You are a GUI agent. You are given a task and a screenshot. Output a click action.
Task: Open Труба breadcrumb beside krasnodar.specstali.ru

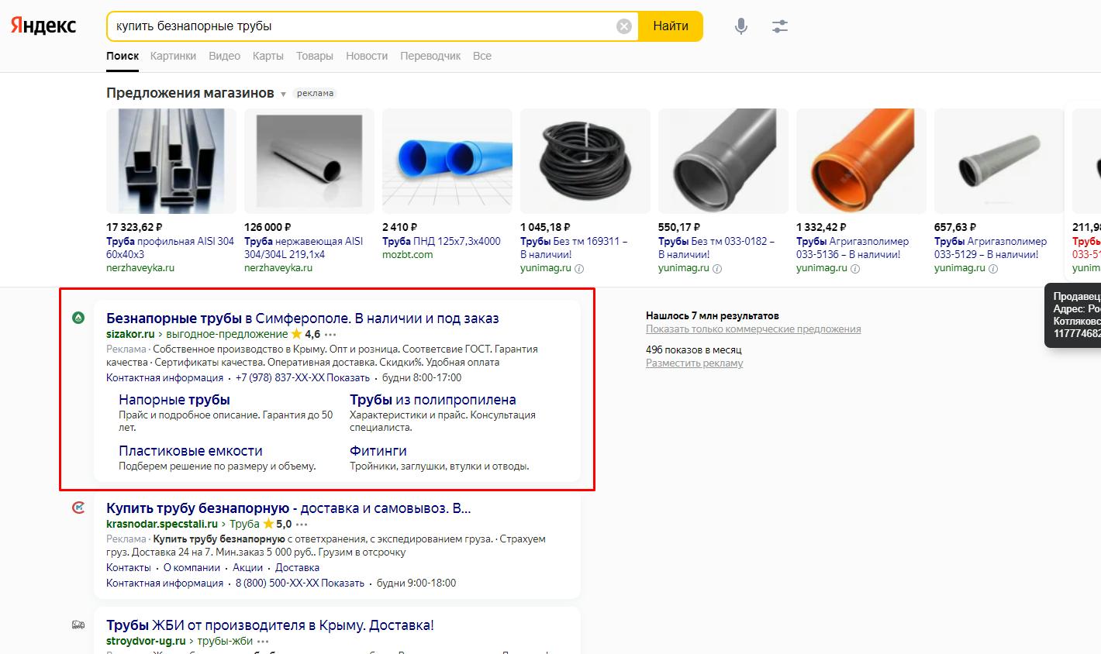244,524
